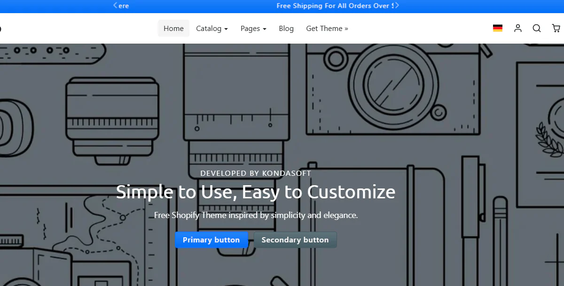Click the Free Shipping announcement text
Image resolution: width=564 pixels, height=286 pixels.
click(335, 6)
